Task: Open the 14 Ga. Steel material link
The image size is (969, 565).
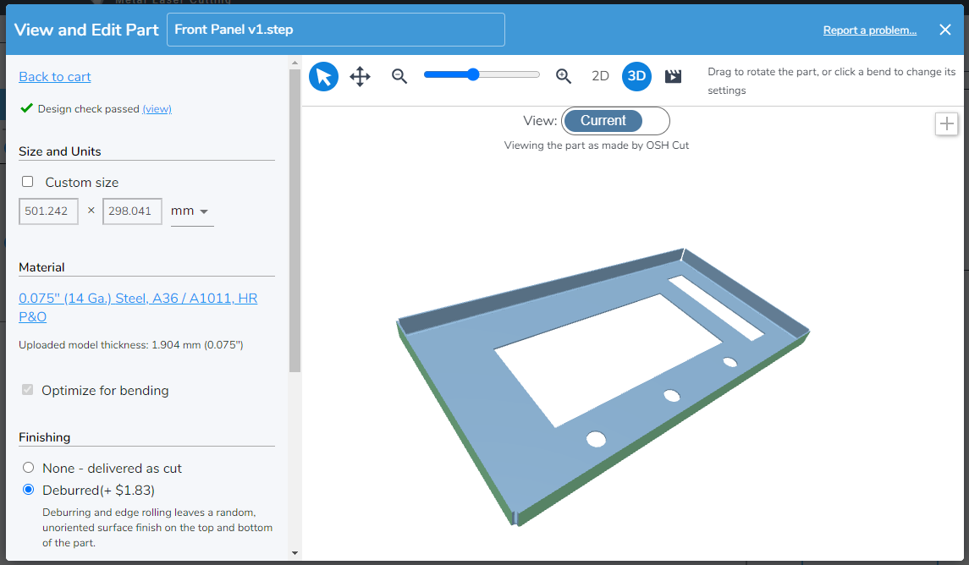Action: 138,307
